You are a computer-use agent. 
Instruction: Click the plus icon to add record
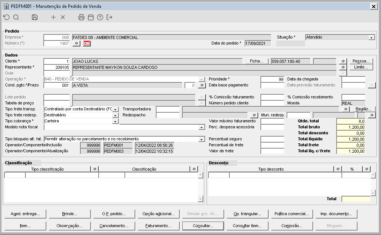pos(53,17)
